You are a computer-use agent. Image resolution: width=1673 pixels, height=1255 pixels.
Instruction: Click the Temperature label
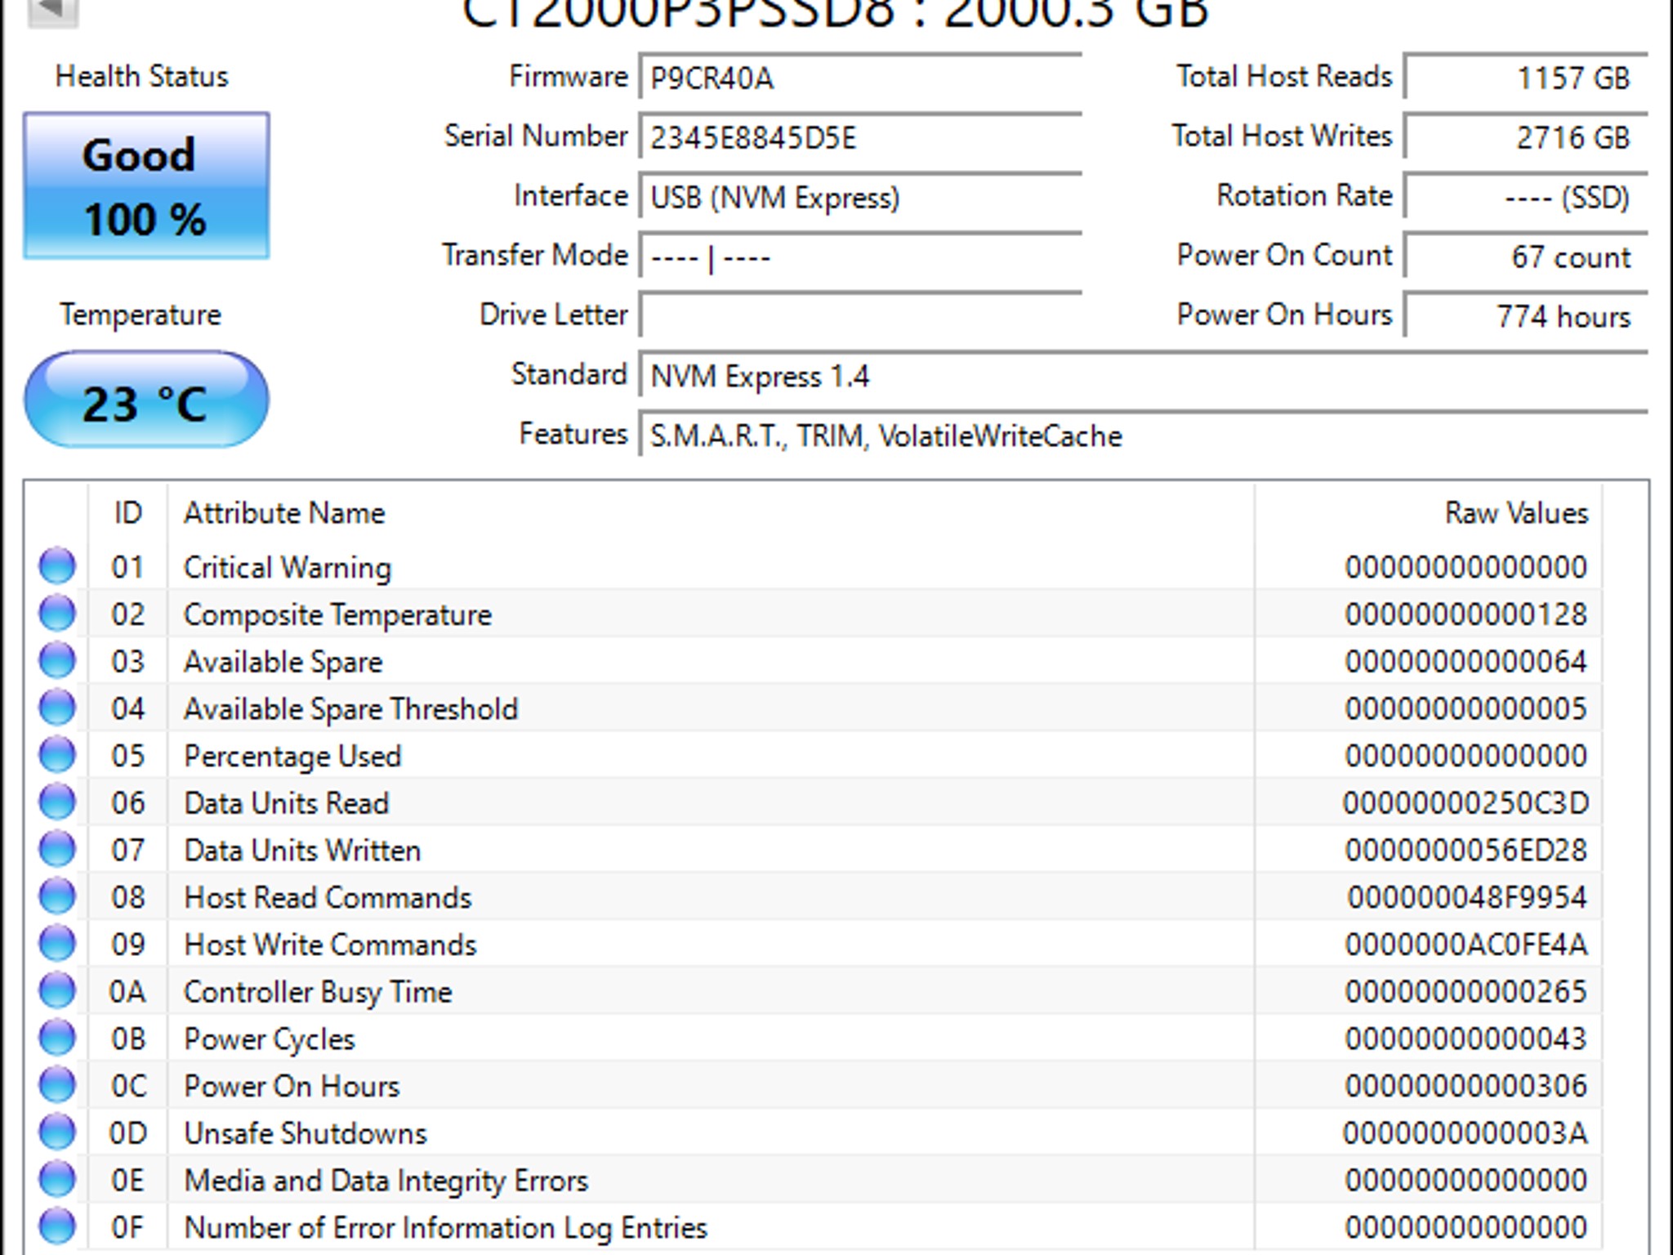(140, 315)
